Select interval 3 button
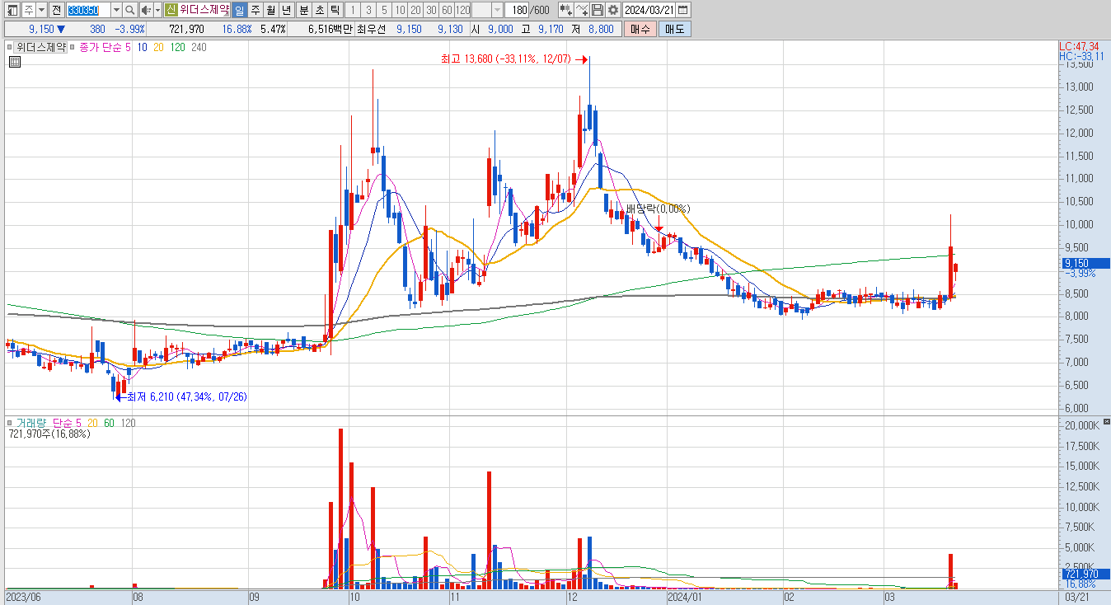 [368, 10]
